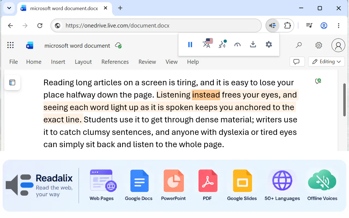
Task: Maximize the browser window
Action: pos(320,8)
